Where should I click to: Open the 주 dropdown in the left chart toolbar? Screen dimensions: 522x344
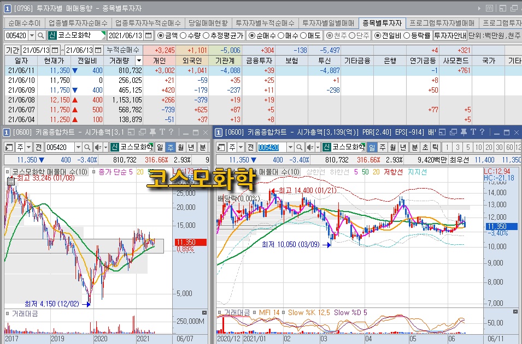point(29,147)
